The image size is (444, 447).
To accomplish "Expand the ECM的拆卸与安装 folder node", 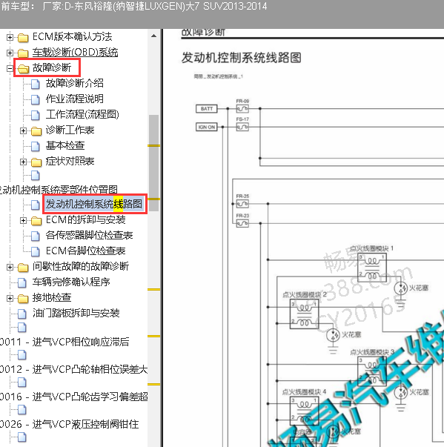I will [x=24, y=220].
